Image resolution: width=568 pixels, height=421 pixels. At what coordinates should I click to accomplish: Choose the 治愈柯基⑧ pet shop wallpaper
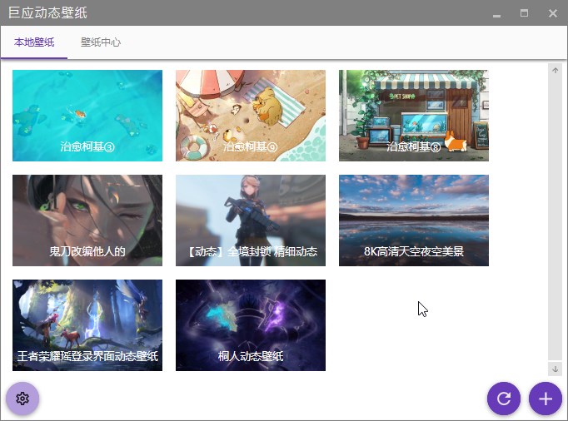tap(414, 116)
